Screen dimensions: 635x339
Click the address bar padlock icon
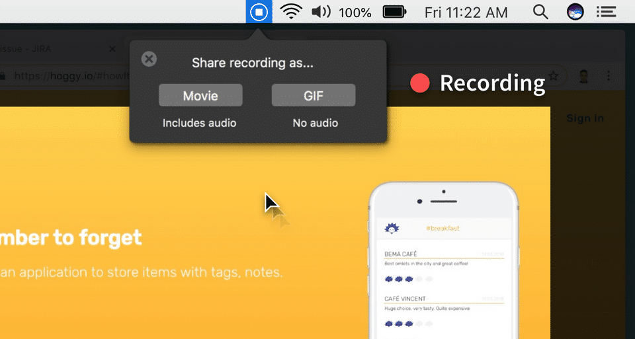tap(3, 75)
